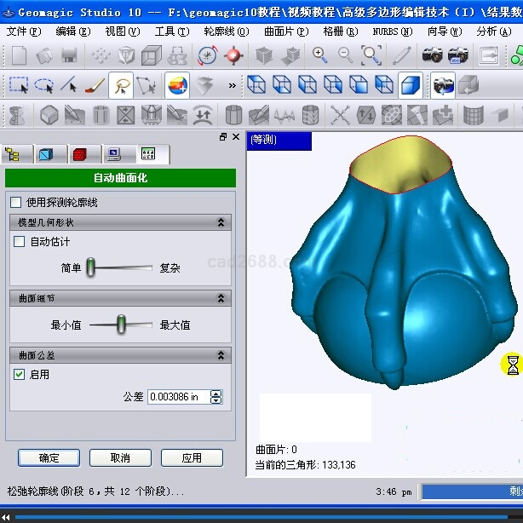Viewport: 523px width, 523px height.
Task: Select the paintbrush selection tool
Action: click(x=95, y=85)
